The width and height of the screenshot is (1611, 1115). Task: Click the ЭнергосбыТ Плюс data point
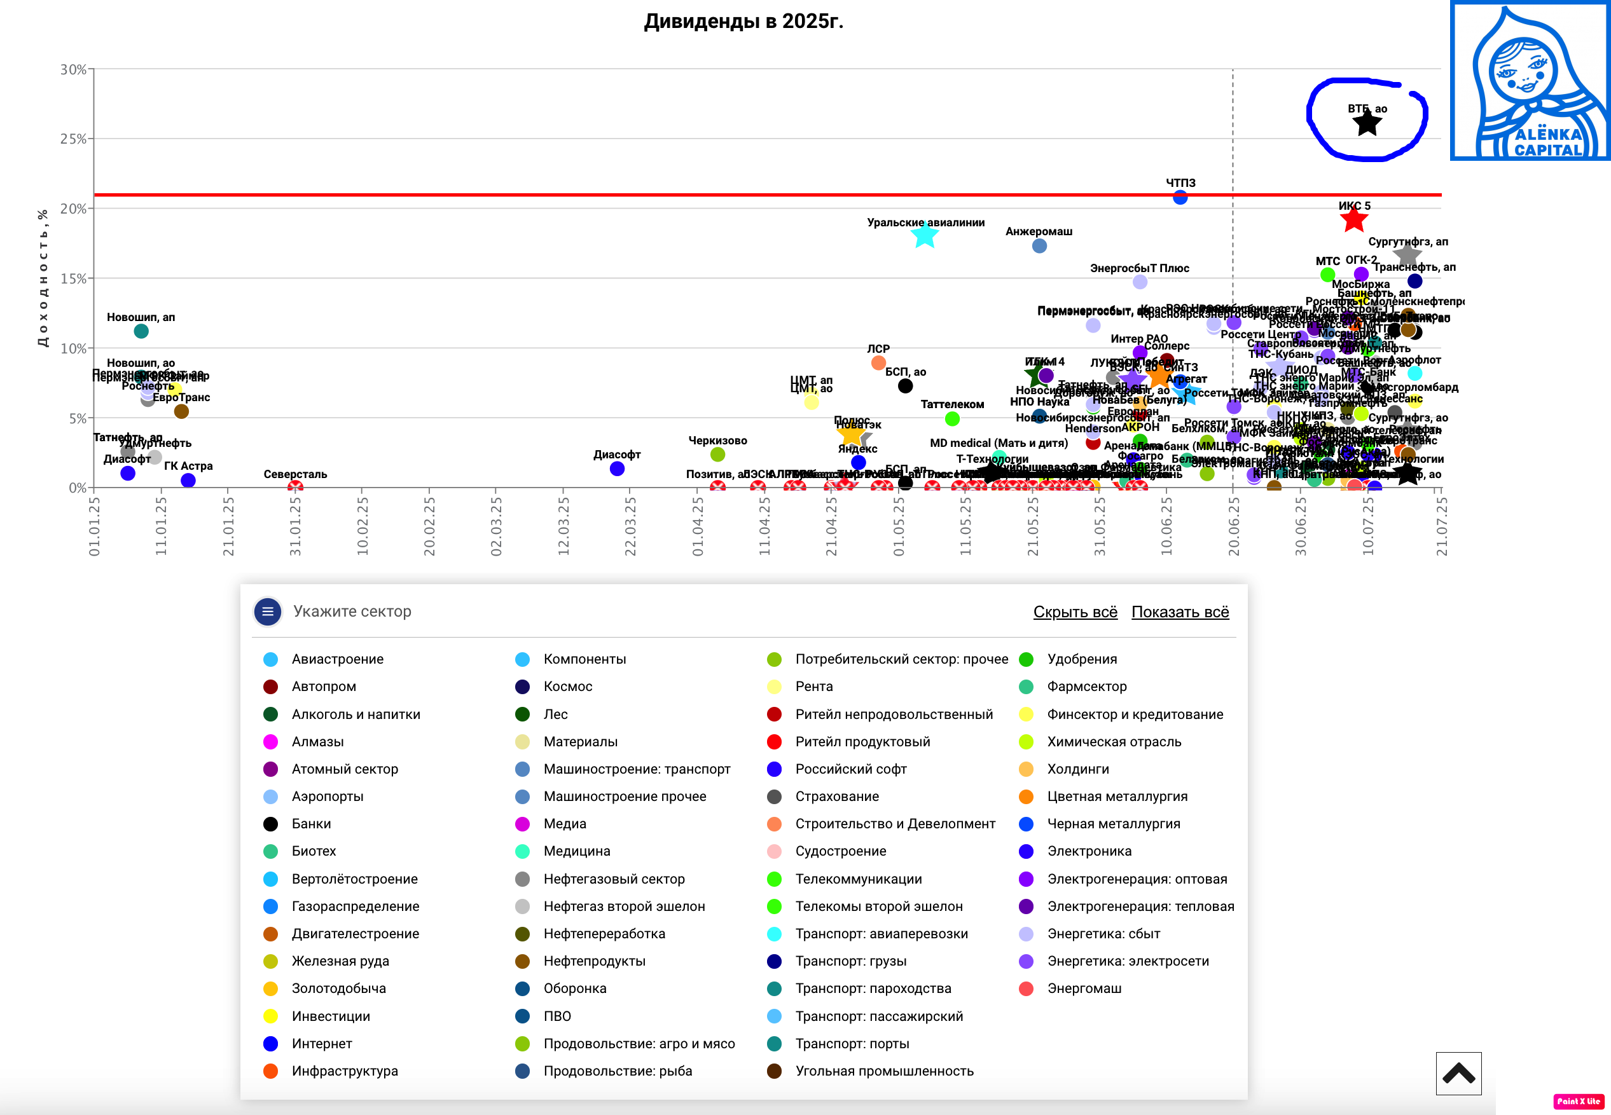(1140, 282)
